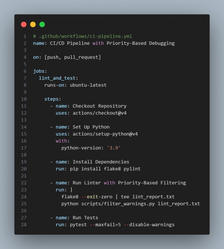The height and width of the screenshot is (249, 224).
Task: Click the red close dot
Action: click(x=24, y=25)
